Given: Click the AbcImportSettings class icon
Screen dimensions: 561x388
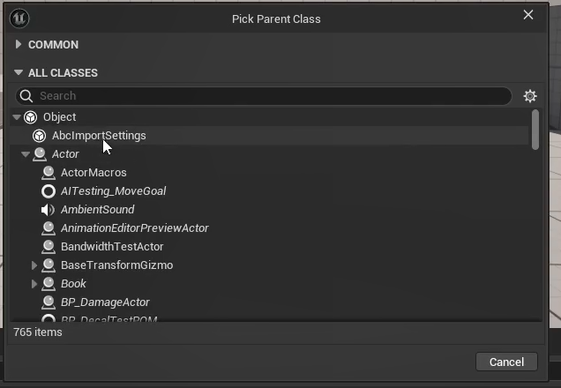Looking at the screenshot, I should coord(39,136).
